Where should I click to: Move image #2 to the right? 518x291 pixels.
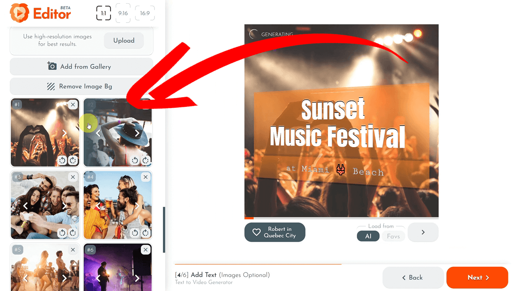(137, 133)
